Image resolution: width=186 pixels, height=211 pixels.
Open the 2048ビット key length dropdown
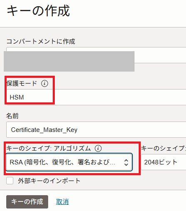pyautogui.click(x=164, y=162)
